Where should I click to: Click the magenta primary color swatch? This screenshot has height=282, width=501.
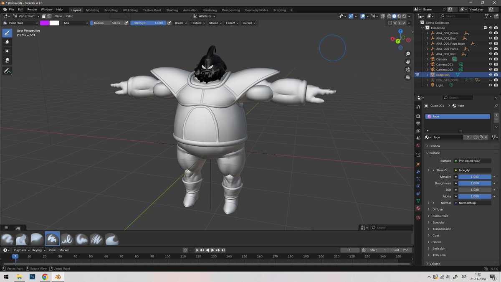click(x=45, y=23)
